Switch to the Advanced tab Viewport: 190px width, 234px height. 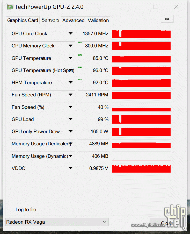pyautogui.click(x=73, y=20)
